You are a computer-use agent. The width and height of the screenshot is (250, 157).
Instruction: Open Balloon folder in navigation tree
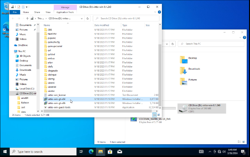tap(25, 103)
